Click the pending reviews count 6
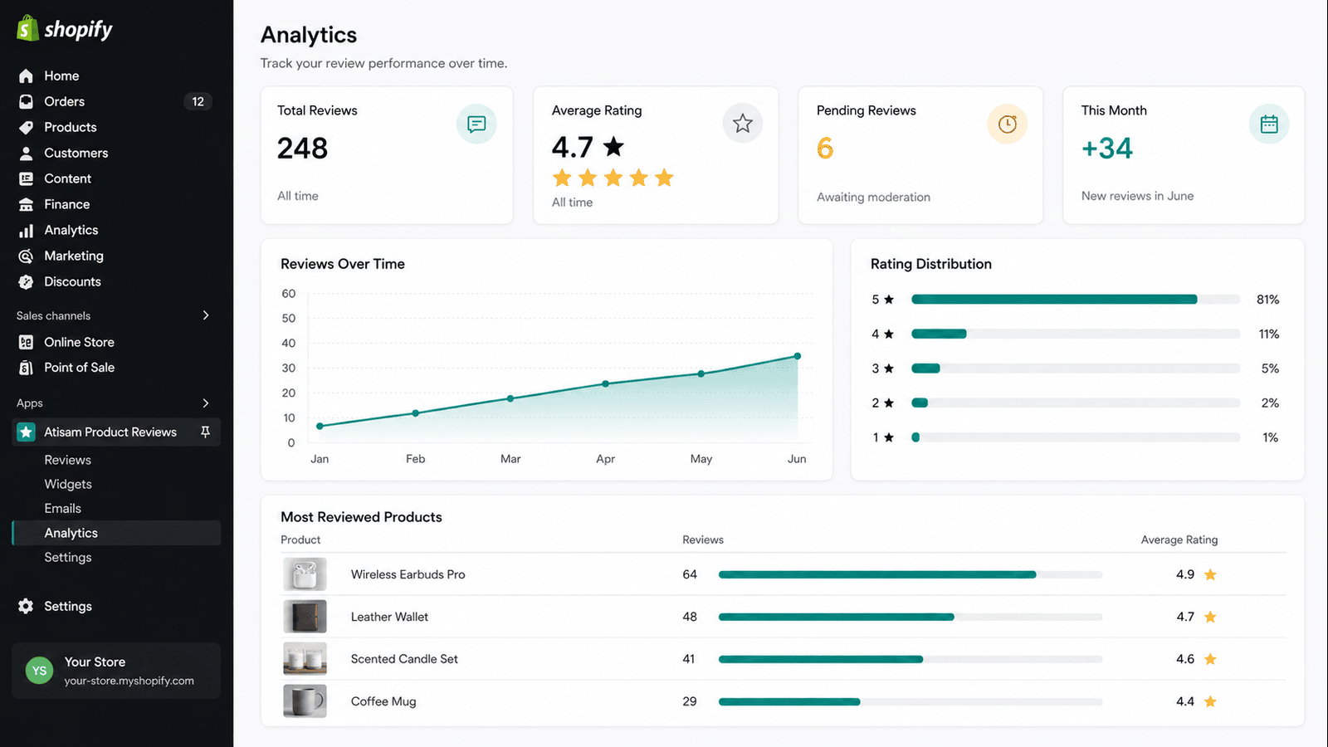1328x747 pixels. [x=825, y=149]
